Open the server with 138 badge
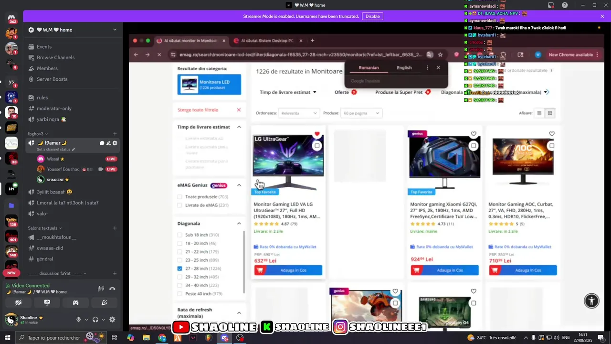 pyautogui.click(x=11, y=221)
